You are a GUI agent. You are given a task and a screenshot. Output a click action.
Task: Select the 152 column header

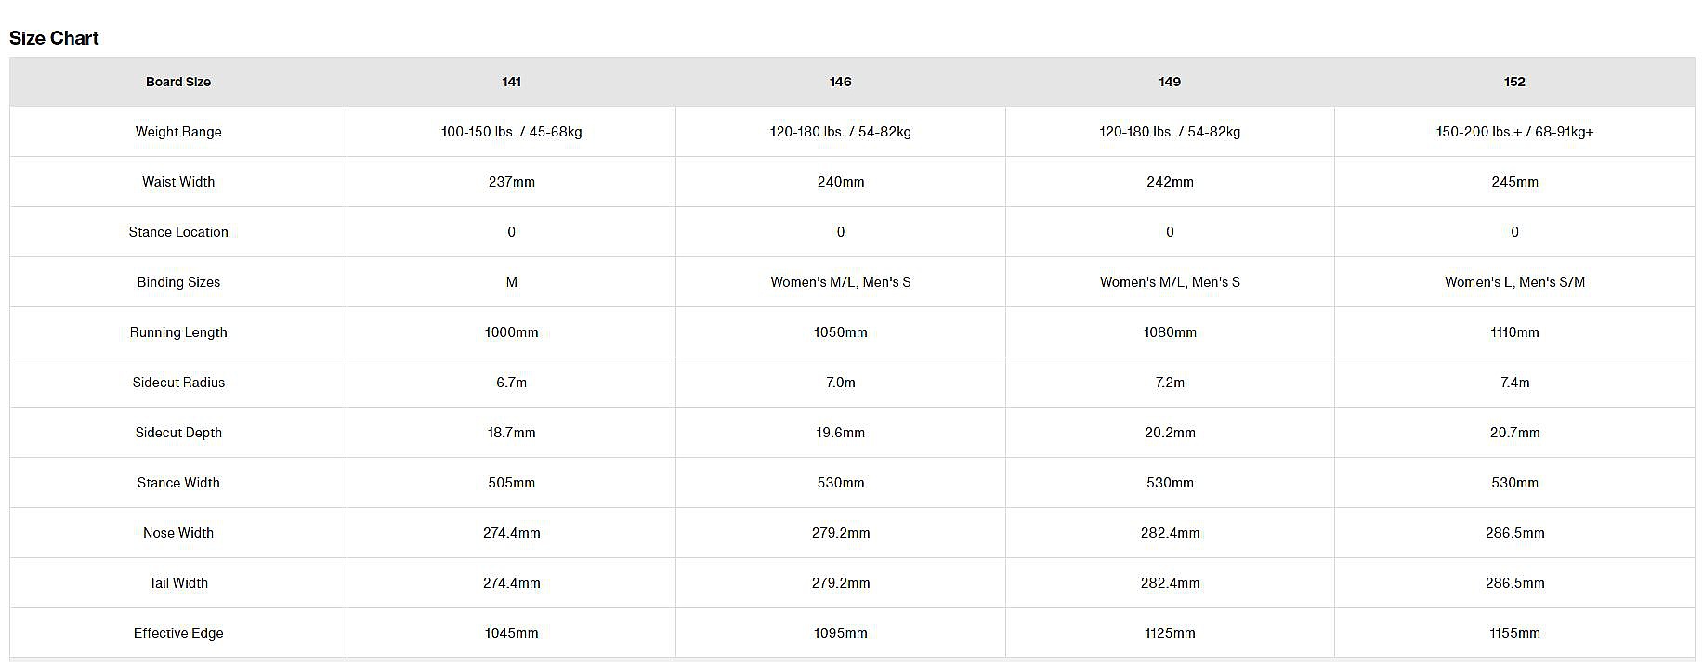[1514, 82]
